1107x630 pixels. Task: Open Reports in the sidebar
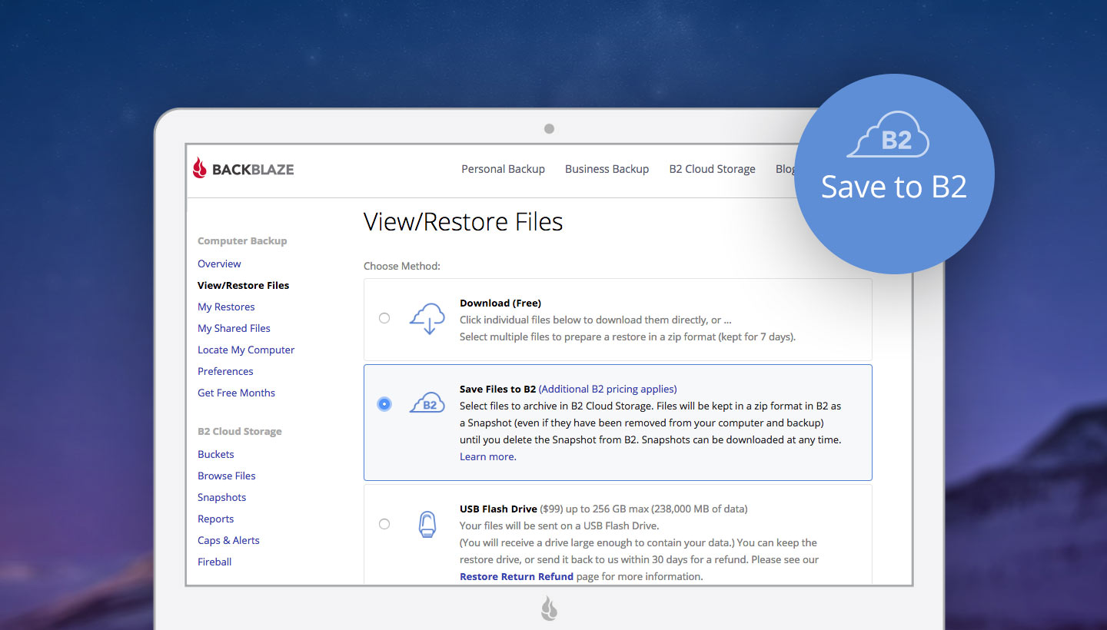click(x=215, y=519)
